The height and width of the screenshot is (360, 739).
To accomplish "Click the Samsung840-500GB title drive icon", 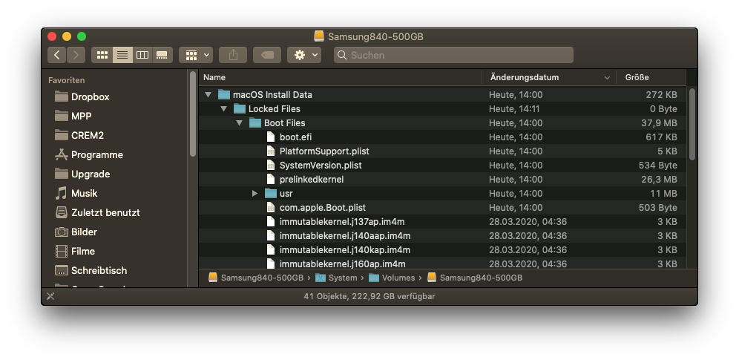I will (319, 36).
